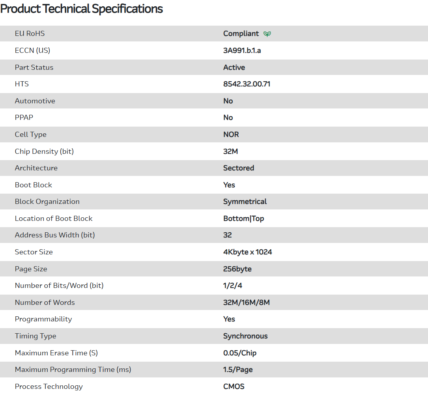Click the Product Technical Specifications heading
This screenshot has height=394, width=428.
click(82, 9)
